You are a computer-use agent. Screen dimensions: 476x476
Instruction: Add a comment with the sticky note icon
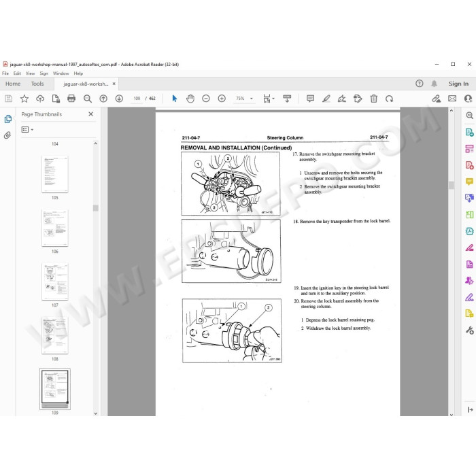310,99
